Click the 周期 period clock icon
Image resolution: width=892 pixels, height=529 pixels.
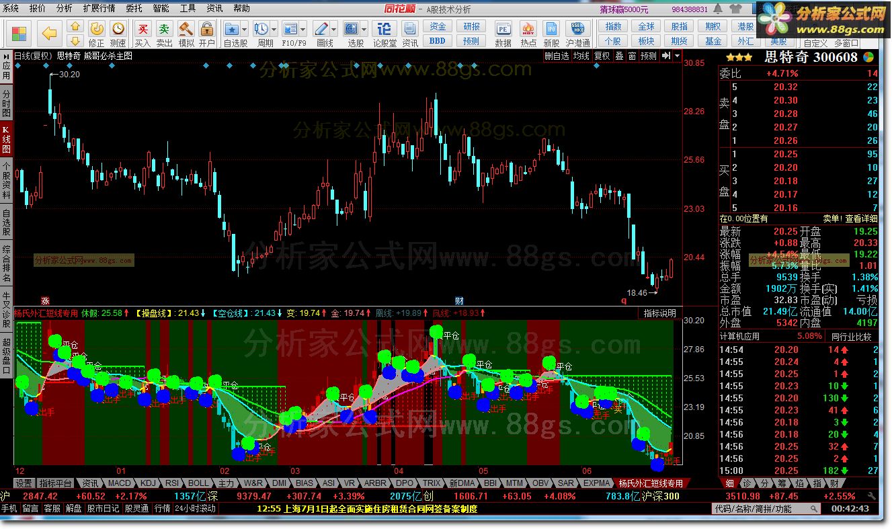261,29
